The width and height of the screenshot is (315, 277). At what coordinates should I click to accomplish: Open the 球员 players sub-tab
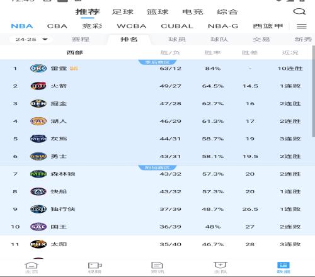click(x=177, y=39)
